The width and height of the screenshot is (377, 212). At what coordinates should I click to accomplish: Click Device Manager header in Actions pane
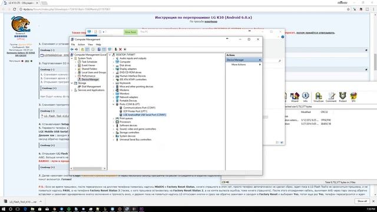pyautogui.click(x=243, y=60)
